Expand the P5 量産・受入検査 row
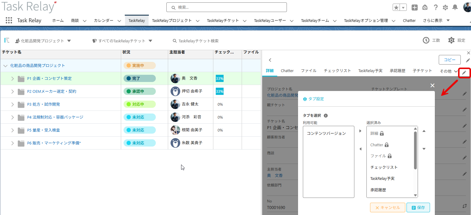This screenshot has width=471, height=215. tap(13, 130)
